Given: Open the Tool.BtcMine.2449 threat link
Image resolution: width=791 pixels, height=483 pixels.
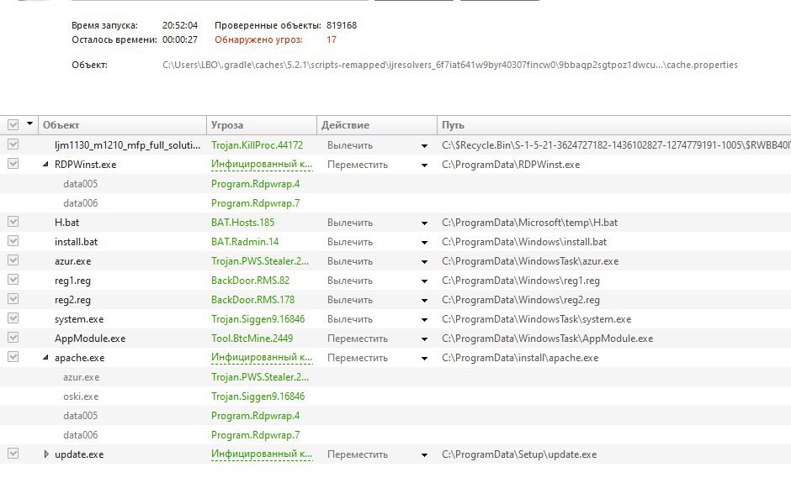Looking at the screenshot, I should pos(252,339).
